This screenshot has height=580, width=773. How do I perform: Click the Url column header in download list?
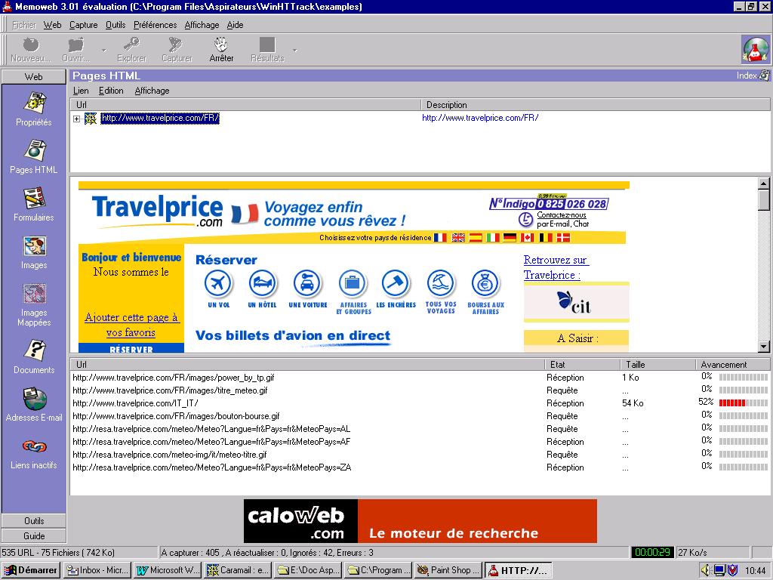click(x=307, y=365)
